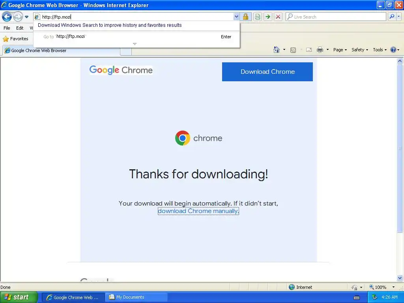404x303 pixels.
Task: Click the search magnifier button
Action: coord(392,17)
